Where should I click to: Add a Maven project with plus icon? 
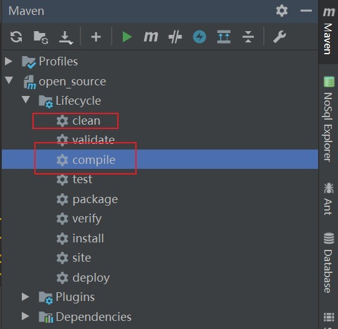[x=96, y=37]
